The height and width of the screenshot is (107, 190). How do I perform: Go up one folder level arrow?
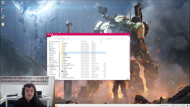54,39
